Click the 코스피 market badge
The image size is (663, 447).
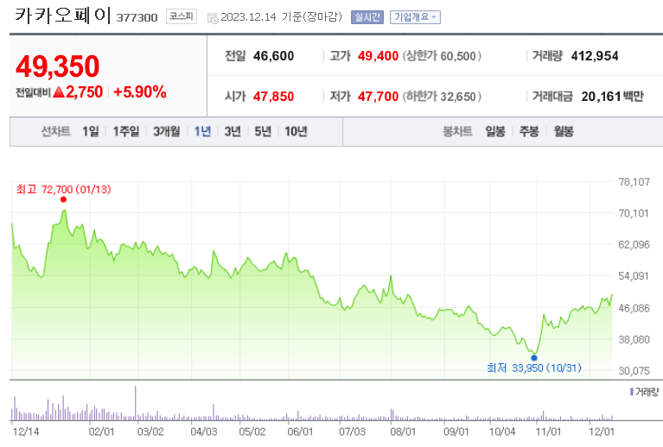click(x=181, y=16)
